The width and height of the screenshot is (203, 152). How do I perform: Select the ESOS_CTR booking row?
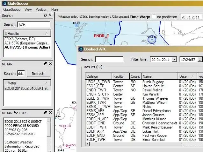(144, 86)
